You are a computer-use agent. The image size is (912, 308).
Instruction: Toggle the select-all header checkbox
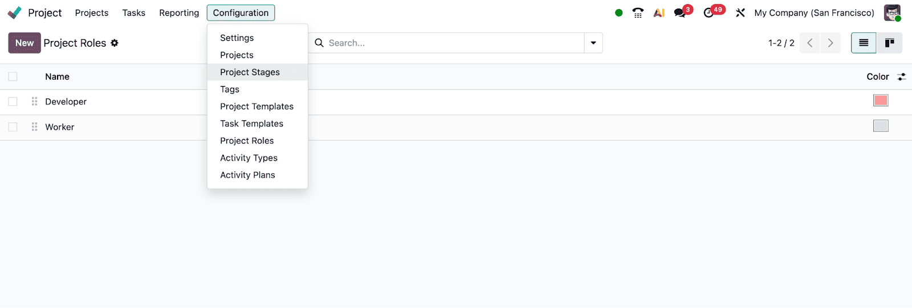(13, 76)
